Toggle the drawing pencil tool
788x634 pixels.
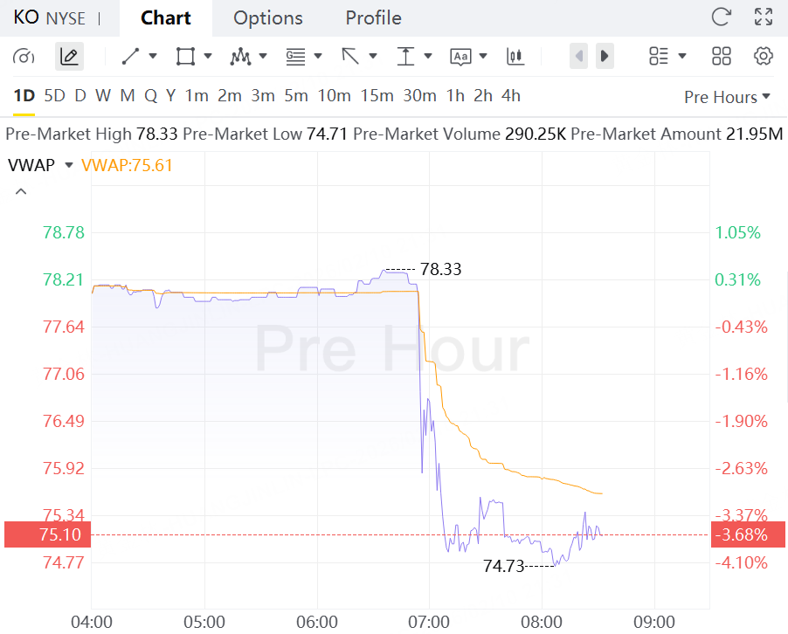69,57
